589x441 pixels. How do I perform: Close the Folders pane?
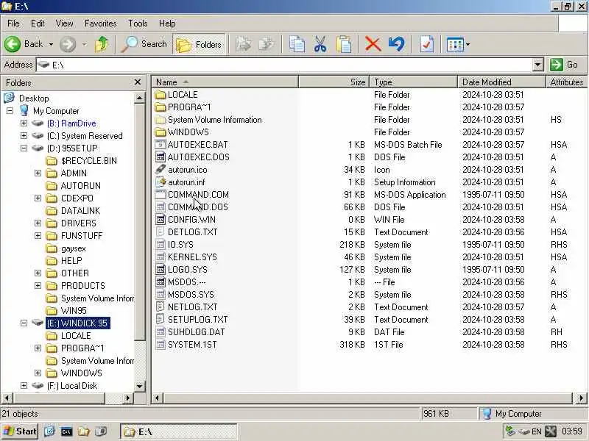pos(138,82)
